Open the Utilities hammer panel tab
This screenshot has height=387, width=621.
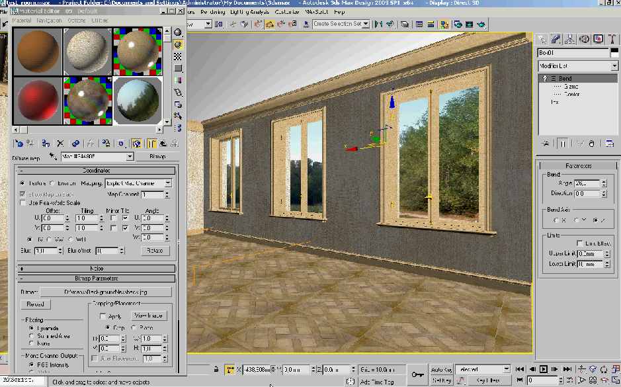[612, 39]
